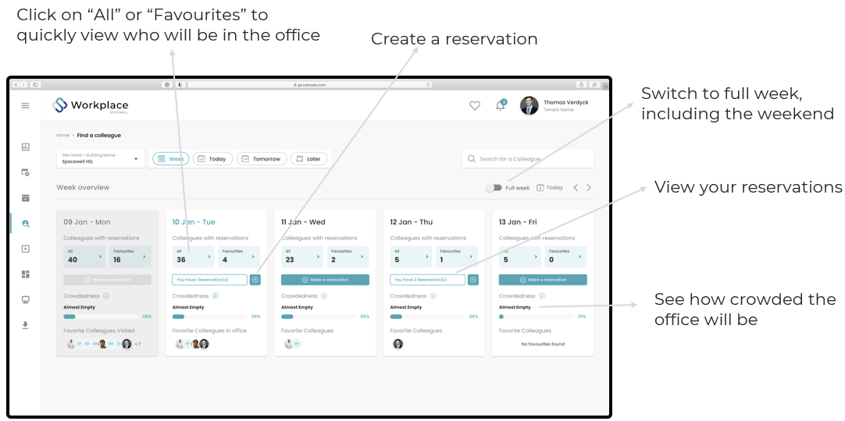Open favourites via the heart icon
This screenshot has width=845, height=421.
coord(475,106)
